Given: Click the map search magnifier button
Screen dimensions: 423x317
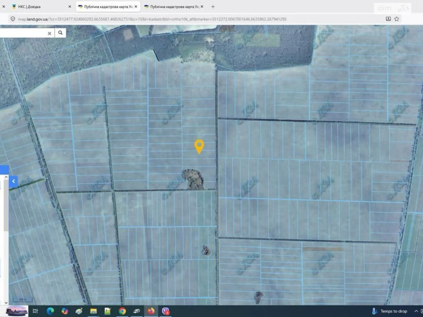Looking at the screenshot, I should (x=60, y=33).
